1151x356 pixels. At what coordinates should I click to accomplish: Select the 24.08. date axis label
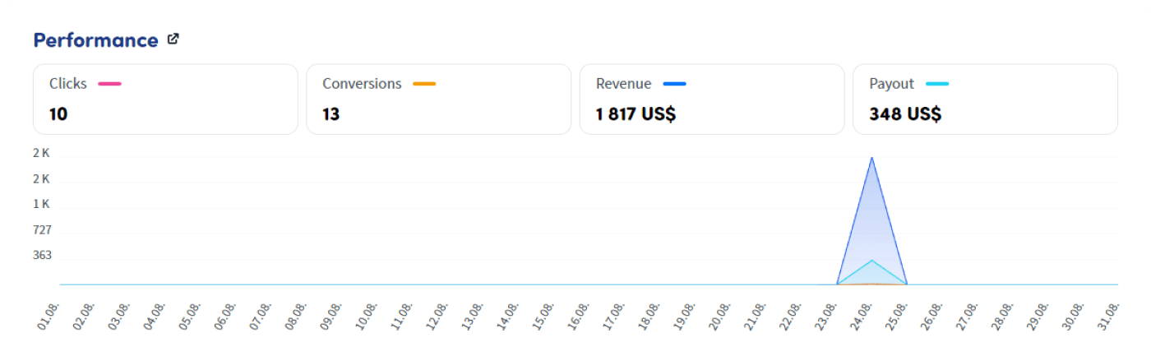[x=864, y=315]
